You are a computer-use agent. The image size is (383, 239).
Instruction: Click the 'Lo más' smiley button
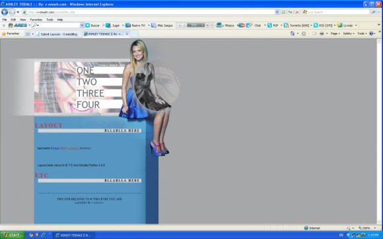(x=345, y=25)
